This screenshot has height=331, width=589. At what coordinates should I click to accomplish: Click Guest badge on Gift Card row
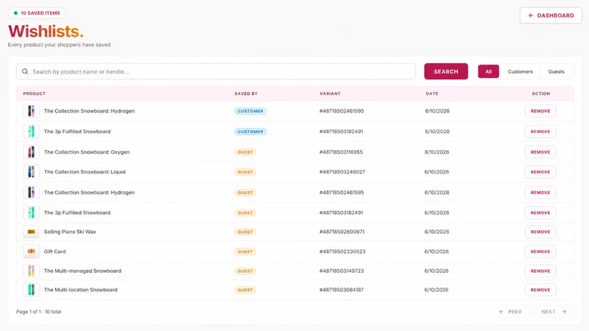click(245, 252)
